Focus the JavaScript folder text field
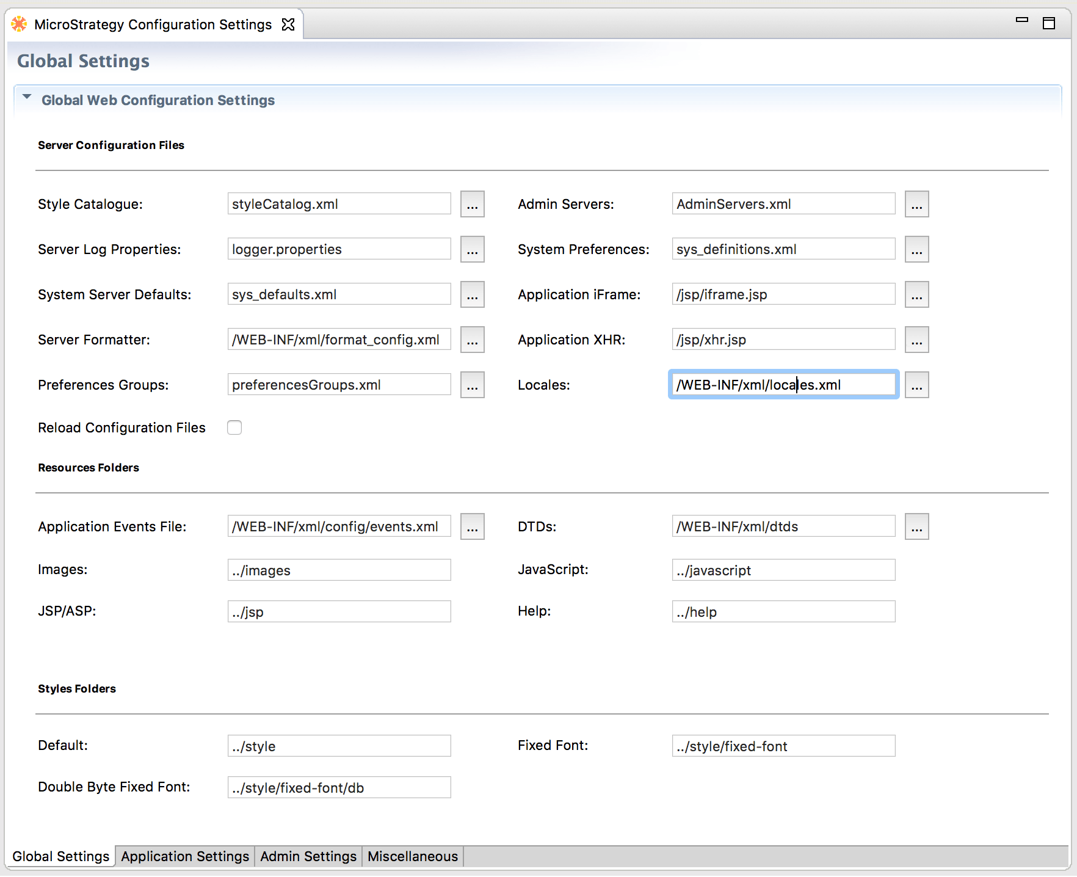 [783, 570]
